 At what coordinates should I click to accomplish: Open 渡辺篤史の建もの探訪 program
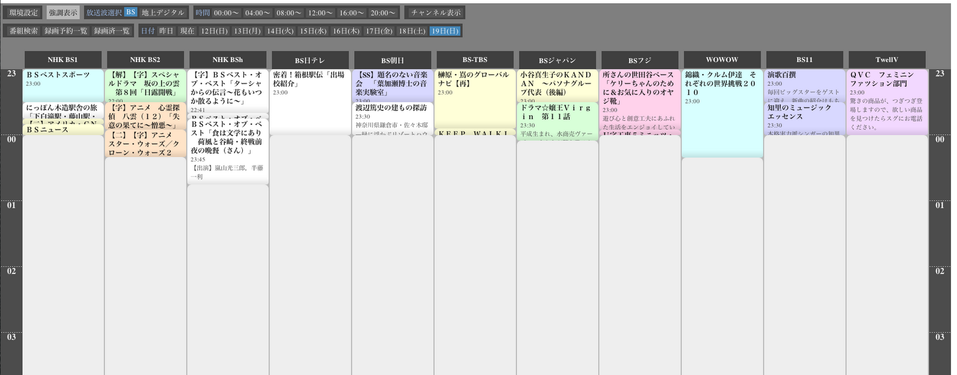392,118
